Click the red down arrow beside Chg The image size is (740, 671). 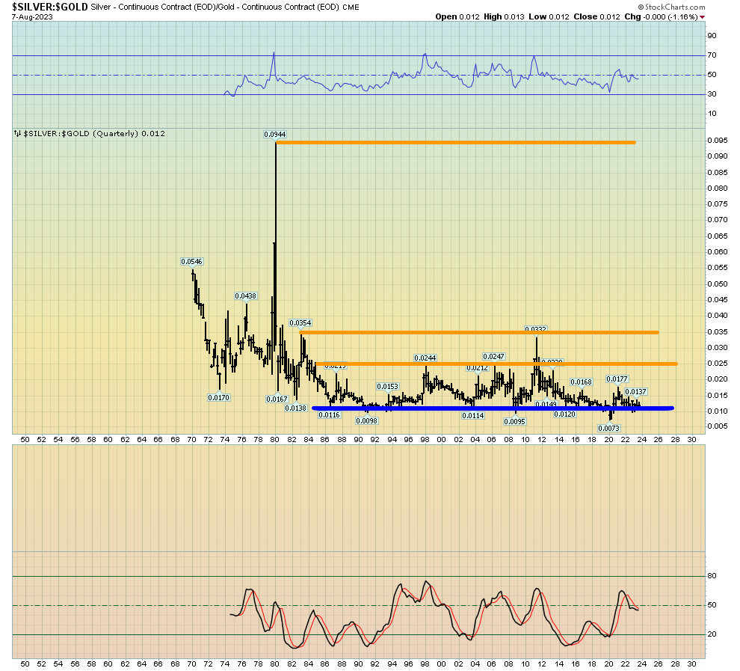point(701,16)
